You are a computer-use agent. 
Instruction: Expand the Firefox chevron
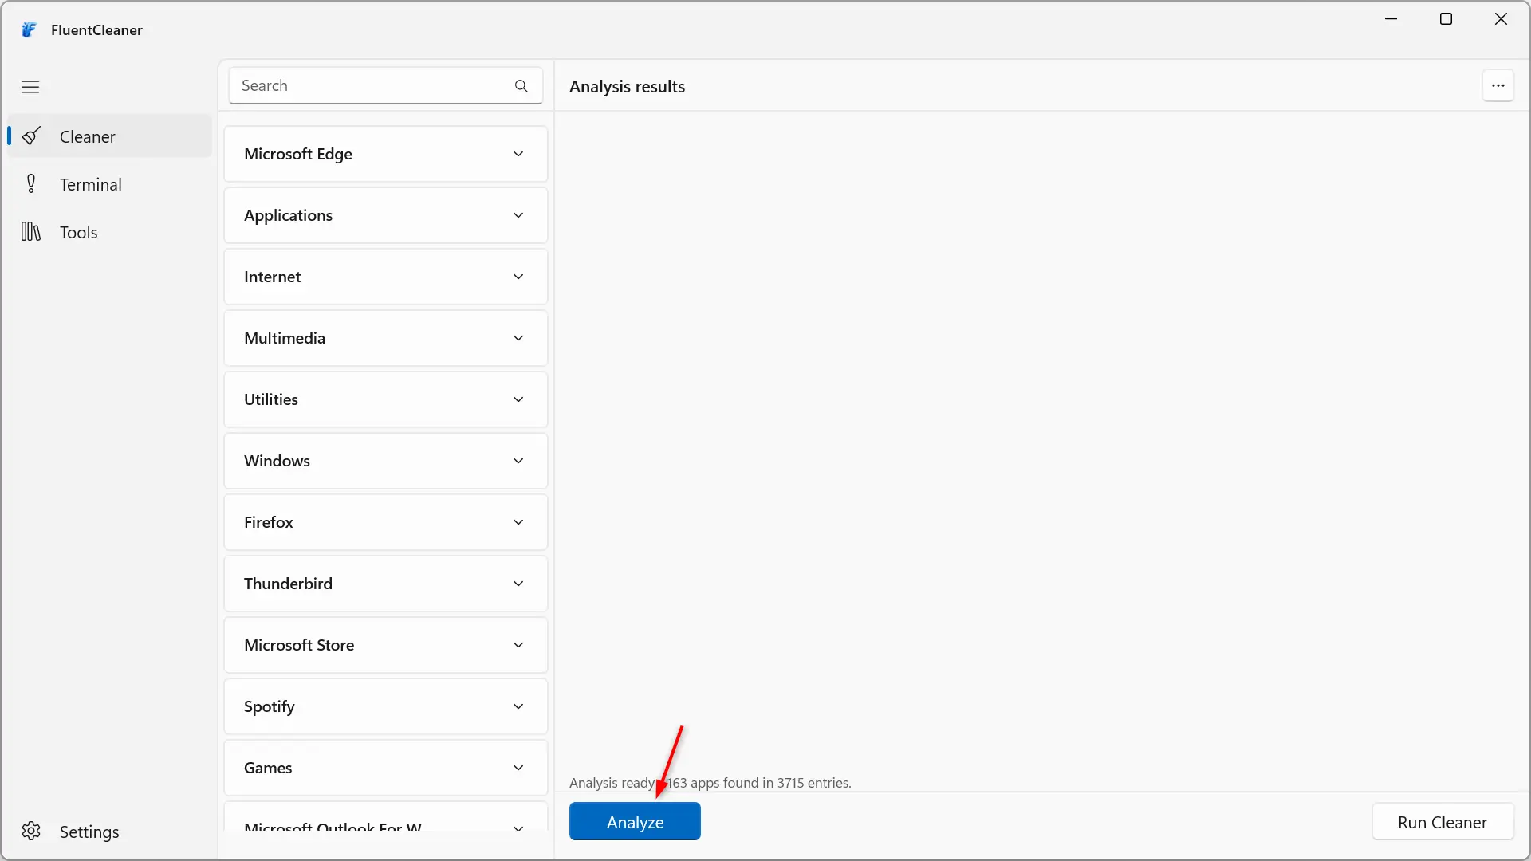click(x=518, y=522)
